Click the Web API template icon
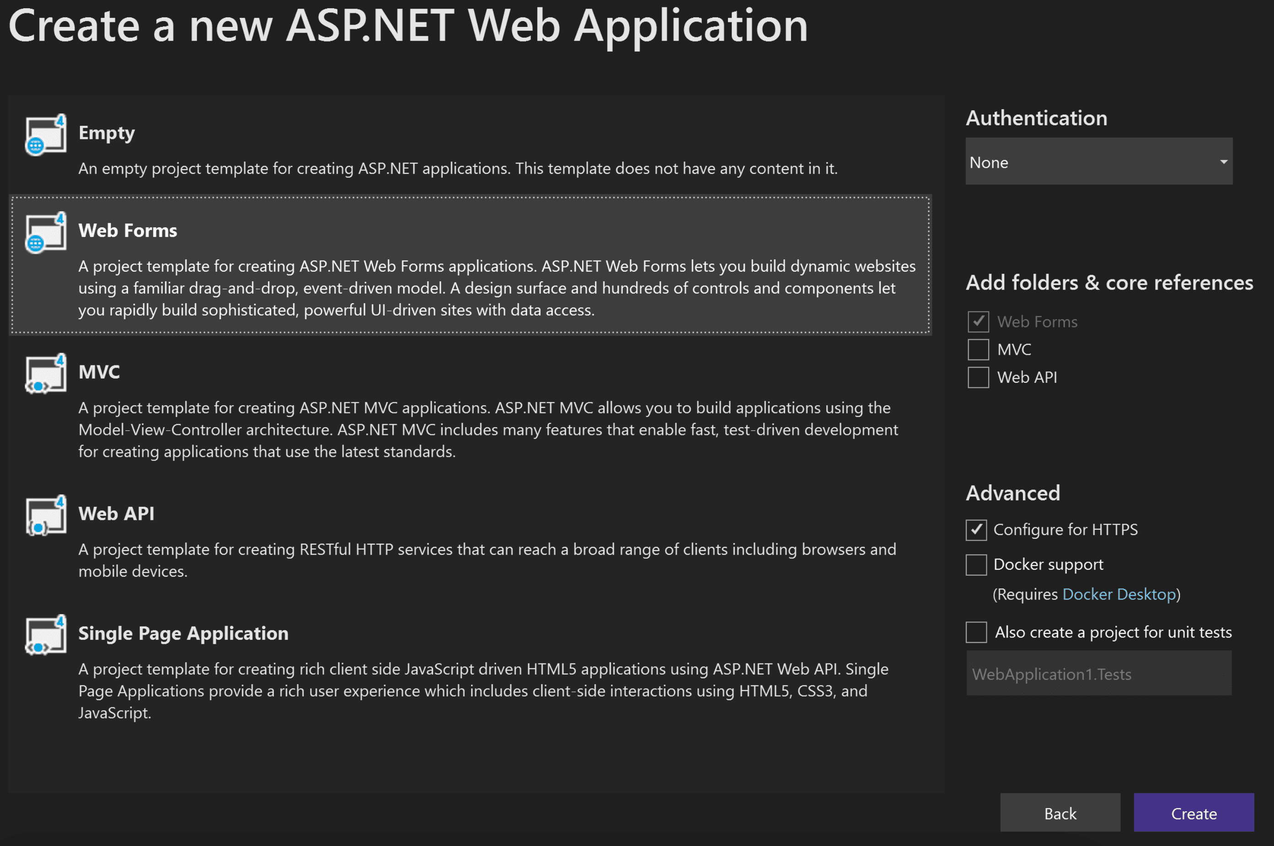This screenshot has height=846, width=1274. tap(46, 515)
